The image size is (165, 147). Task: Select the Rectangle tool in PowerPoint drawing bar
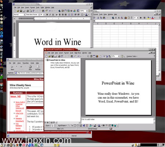75,125
